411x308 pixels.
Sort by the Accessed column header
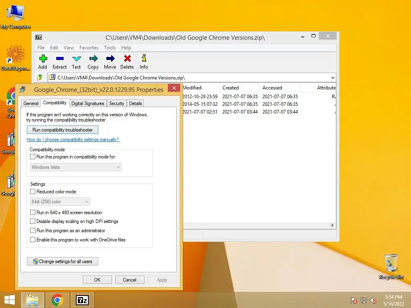(x=280, y=88)
